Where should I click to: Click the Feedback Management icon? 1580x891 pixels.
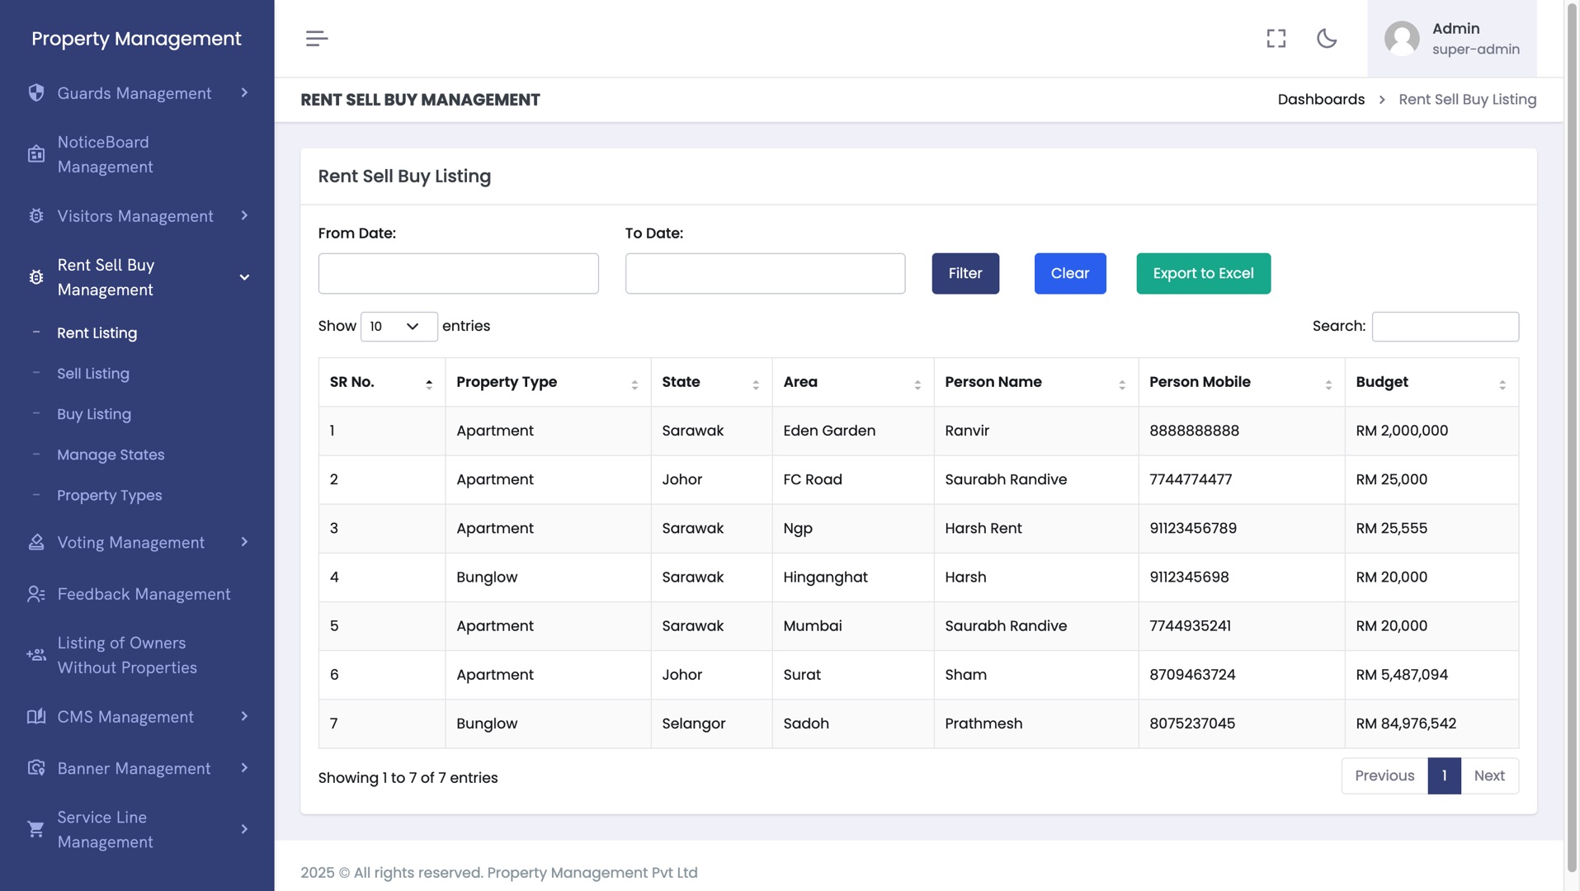click(36, 594)
